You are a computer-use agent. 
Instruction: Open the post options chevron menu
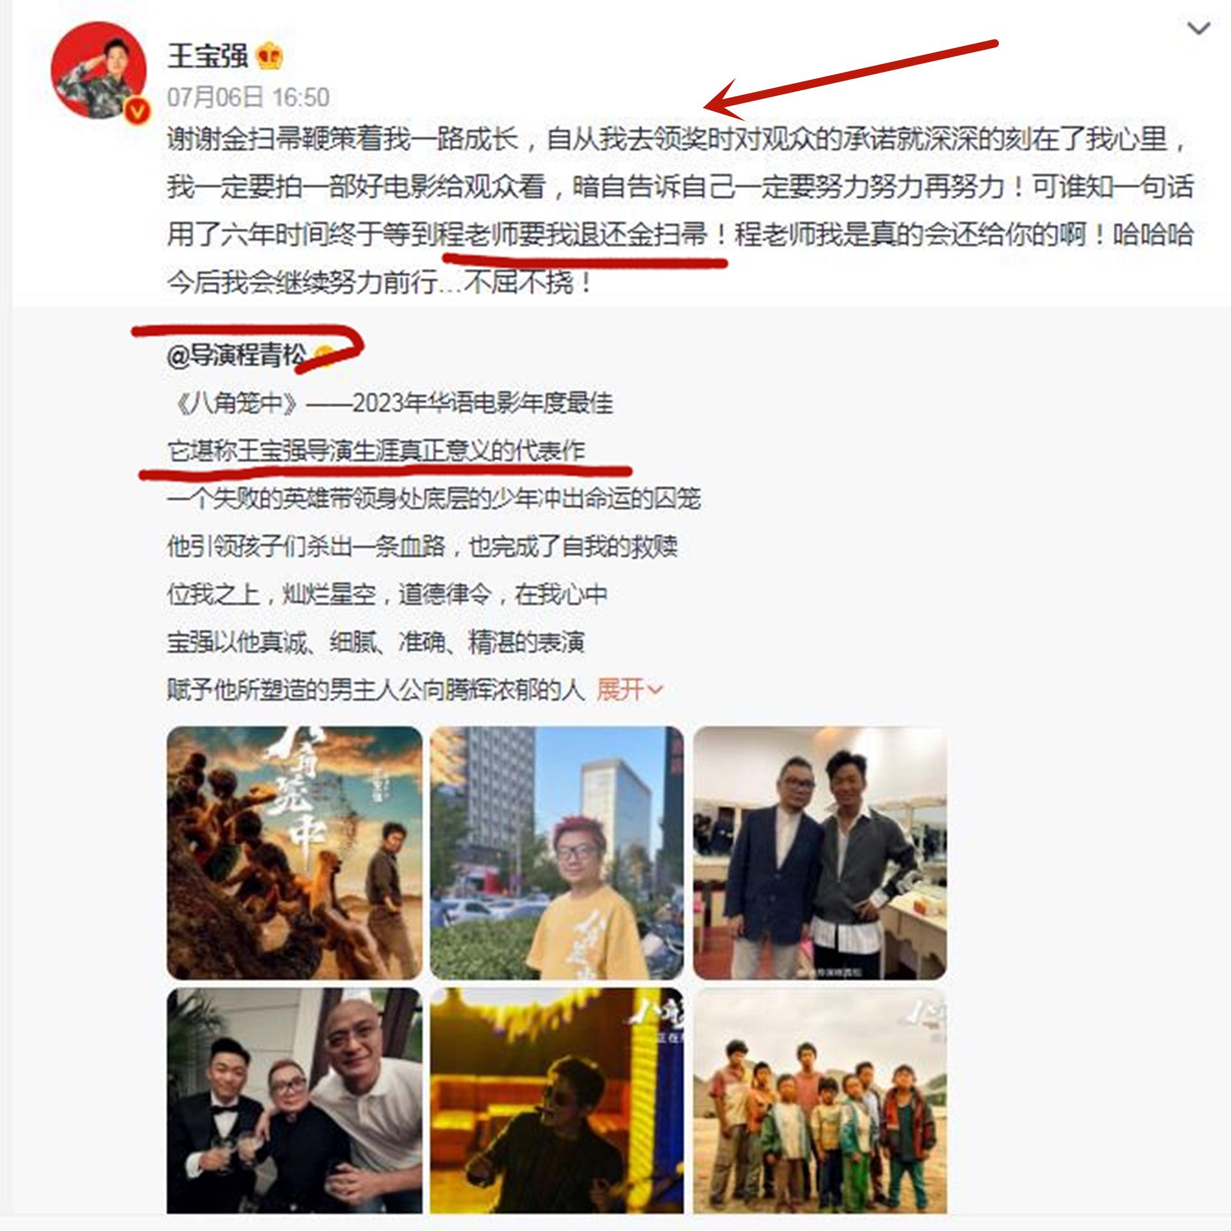click(1198, 28)
